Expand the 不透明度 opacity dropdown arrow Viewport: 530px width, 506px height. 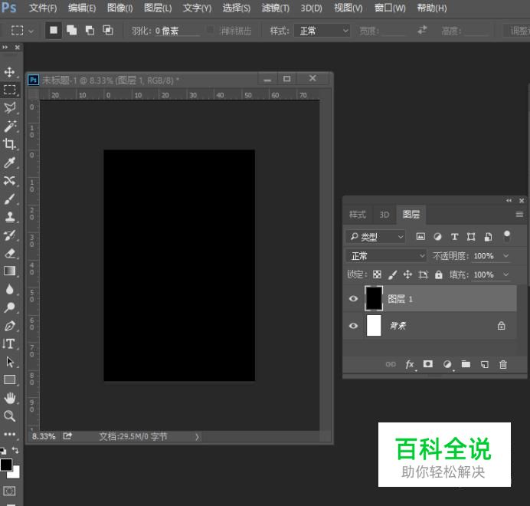click(x=506, y=256)
